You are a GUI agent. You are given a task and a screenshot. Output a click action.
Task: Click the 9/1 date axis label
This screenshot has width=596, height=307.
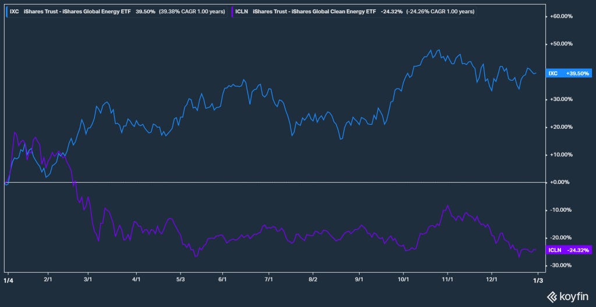pos(359,280)
